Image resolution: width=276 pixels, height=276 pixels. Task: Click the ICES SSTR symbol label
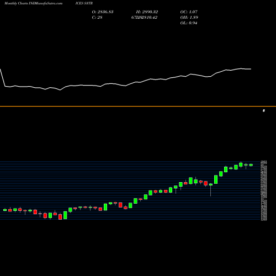click(84, 3)
